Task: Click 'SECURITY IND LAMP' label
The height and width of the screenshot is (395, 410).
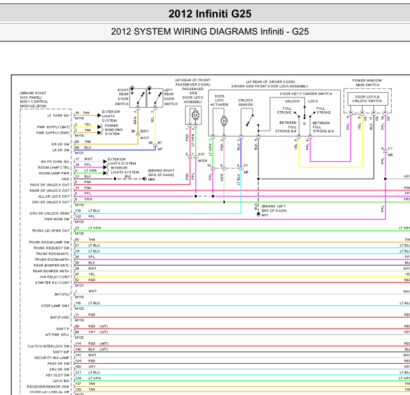Action: (x=52, y=358)
